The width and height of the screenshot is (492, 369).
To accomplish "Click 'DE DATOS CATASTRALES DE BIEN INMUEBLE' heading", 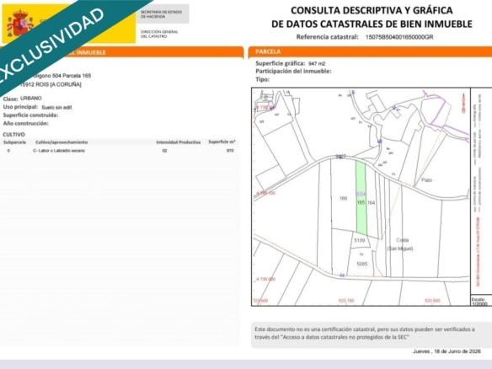I will pyautogui.click(x=372, y=24).
